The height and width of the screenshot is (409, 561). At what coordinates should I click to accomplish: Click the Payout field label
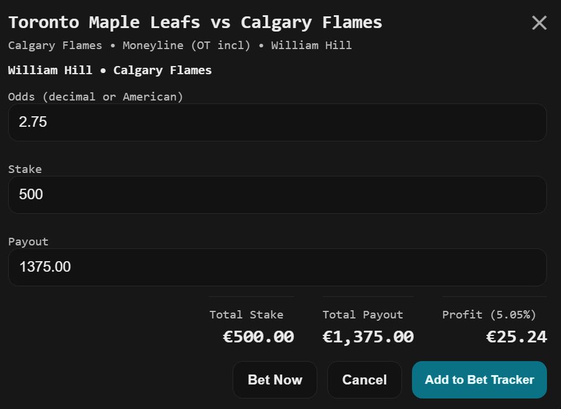tap(28, 242)
